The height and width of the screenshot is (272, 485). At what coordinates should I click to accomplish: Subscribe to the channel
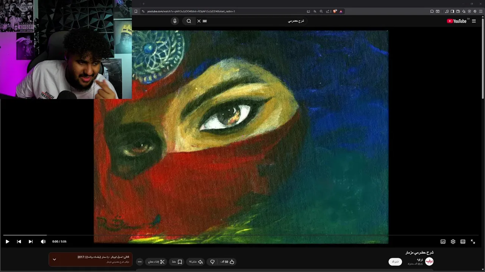(x=395, y=261)
